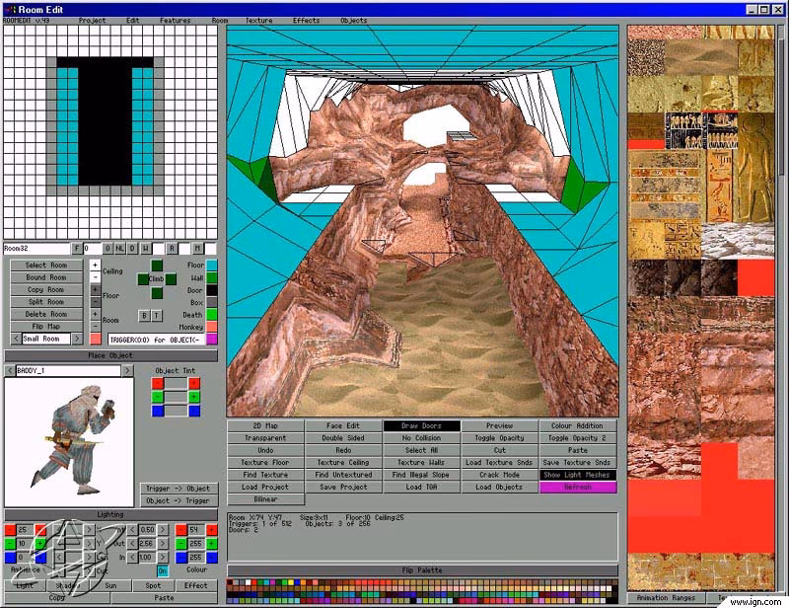Image resolution: width=789 pixels, height=608 pixels.
Task: Open the Texture menu
Action: coord(258,21)
